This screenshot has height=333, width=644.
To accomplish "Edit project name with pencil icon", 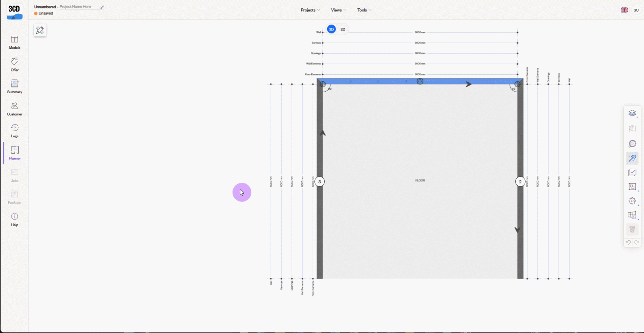I will pos(102,7).
